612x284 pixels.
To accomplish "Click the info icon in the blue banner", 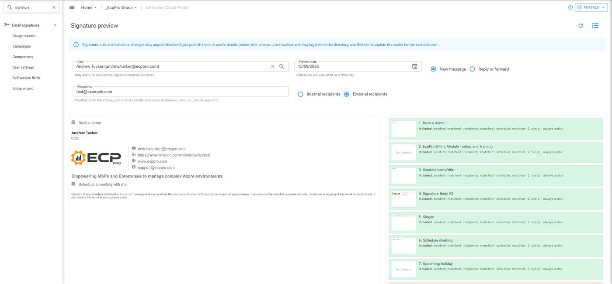I will pos(76,44).
